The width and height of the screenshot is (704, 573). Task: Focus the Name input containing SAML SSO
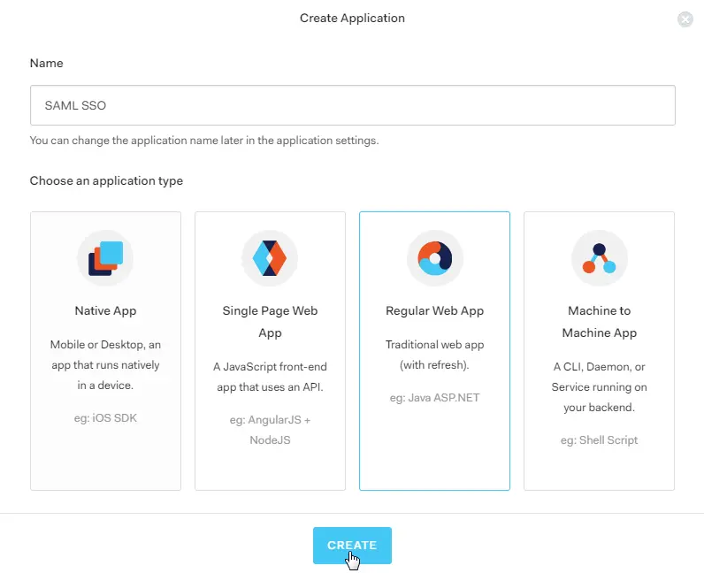(x=352, y=105)
